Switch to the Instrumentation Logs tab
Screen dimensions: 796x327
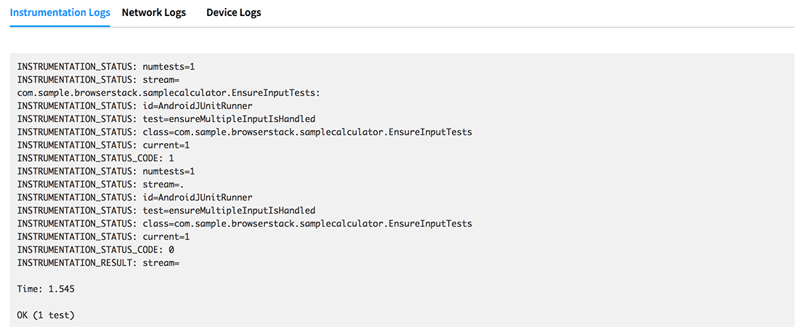pyautogui.click(x=60, y=12)
